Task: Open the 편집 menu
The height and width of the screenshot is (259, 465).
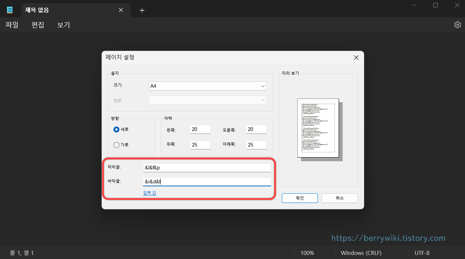Action: tap(37, 24)
